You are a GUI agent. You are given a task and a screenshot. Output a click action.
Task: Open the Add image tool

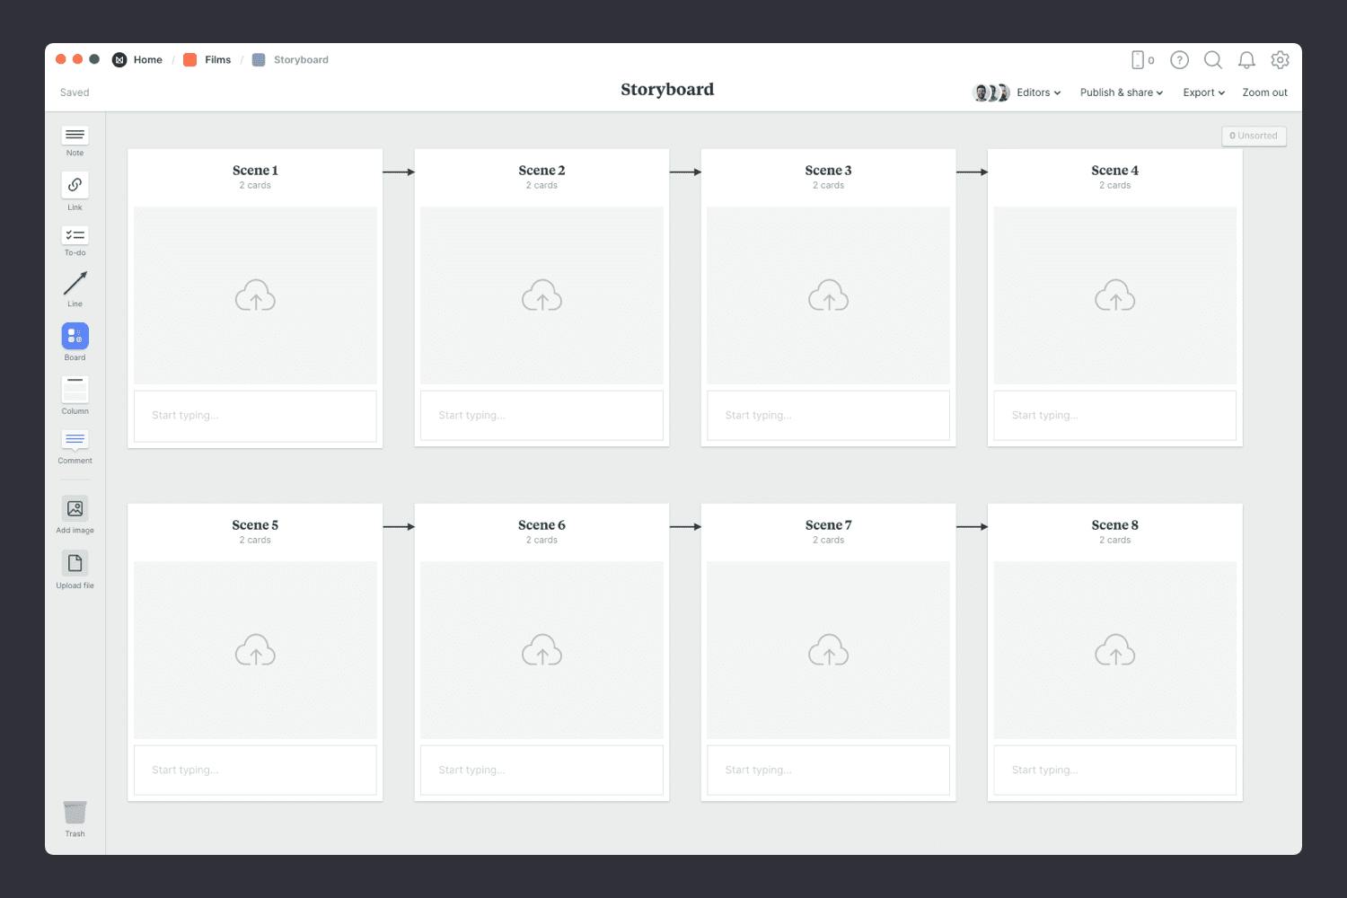75,510
